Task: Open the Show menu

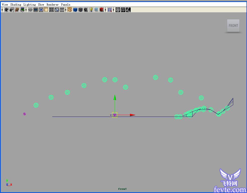Action: [41, 5]
